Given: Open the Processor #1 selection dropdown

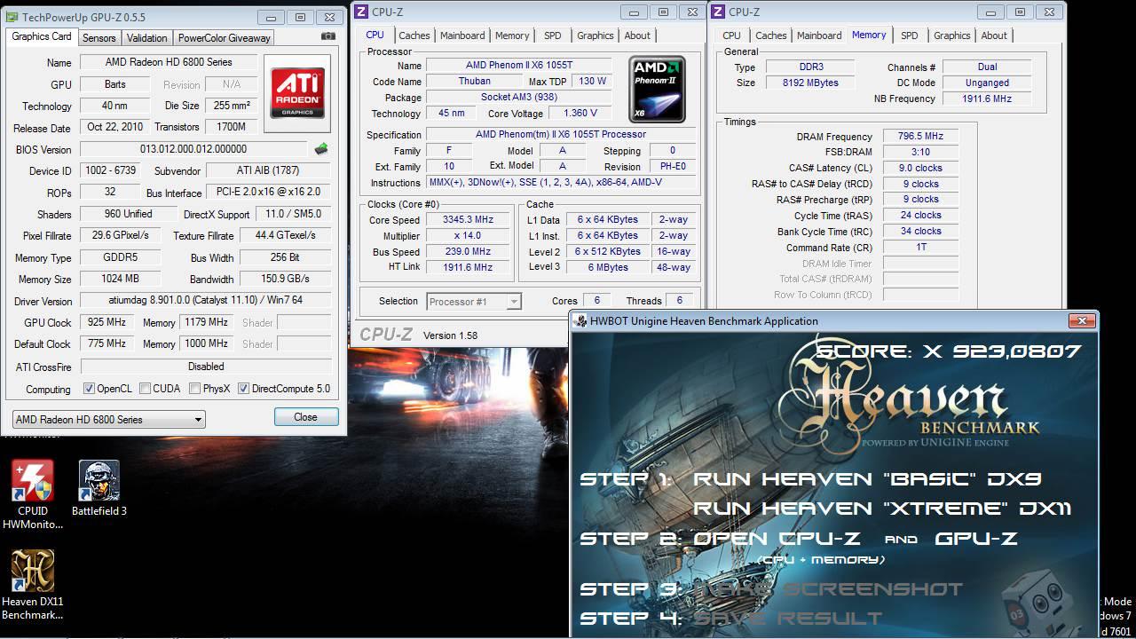Looking at the screenshot, I should click(474, 302).
